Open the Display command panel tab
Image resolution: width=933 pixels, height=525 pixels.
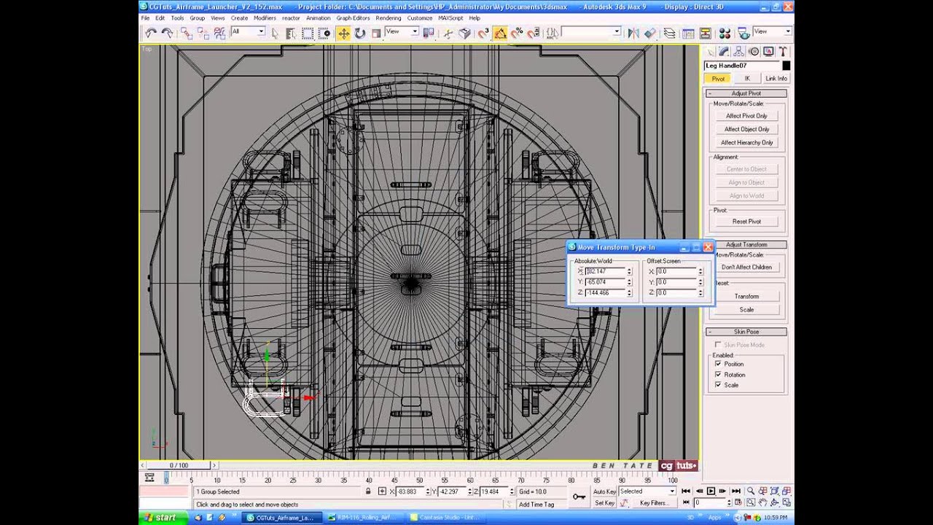[x=768, y=52]
